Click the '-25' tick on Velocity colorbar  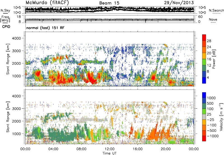(211, 120)
